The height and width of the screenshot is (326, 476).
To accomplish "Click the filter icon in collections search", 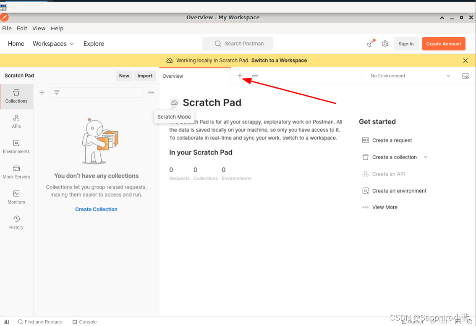I will (x=57, y=92).
